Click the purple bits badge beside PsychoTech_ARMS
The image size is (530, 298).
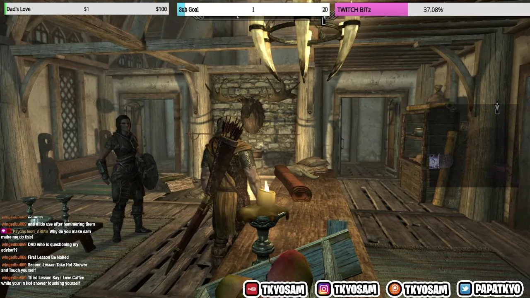coord(3,231)
